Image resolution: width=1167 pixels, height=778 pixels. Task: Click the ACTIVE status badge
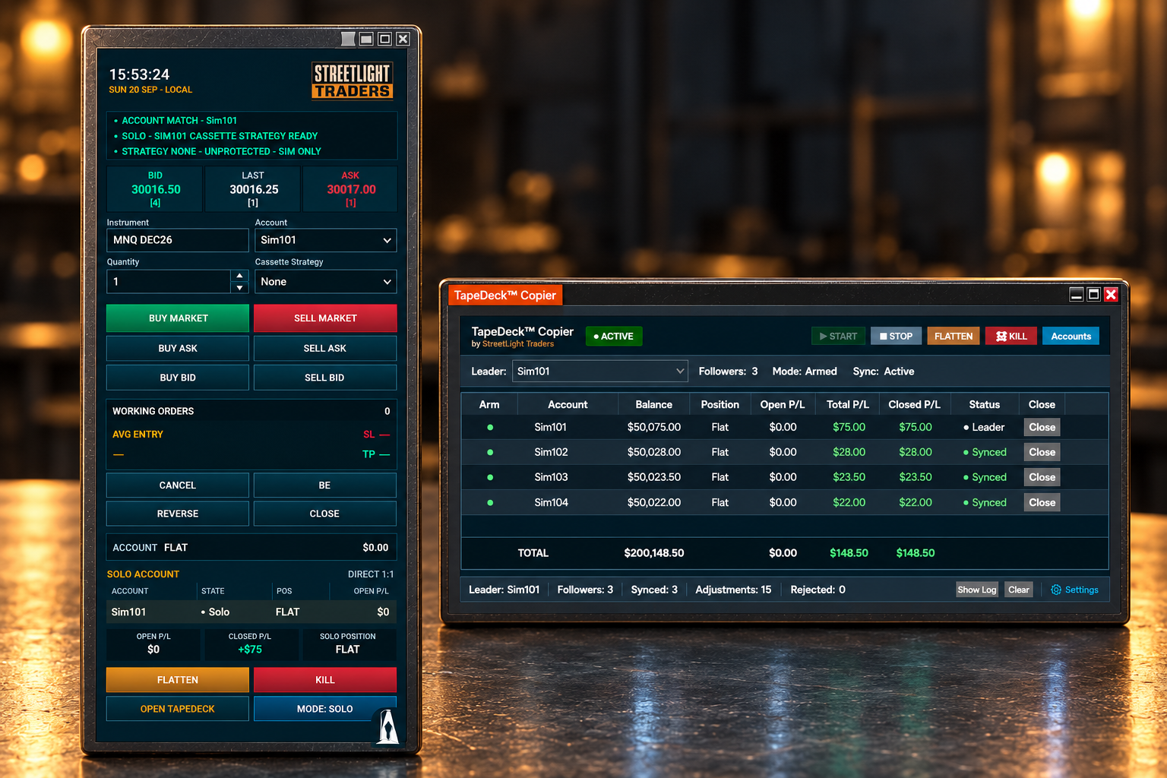pyautogui.click(x=614, y=336)
